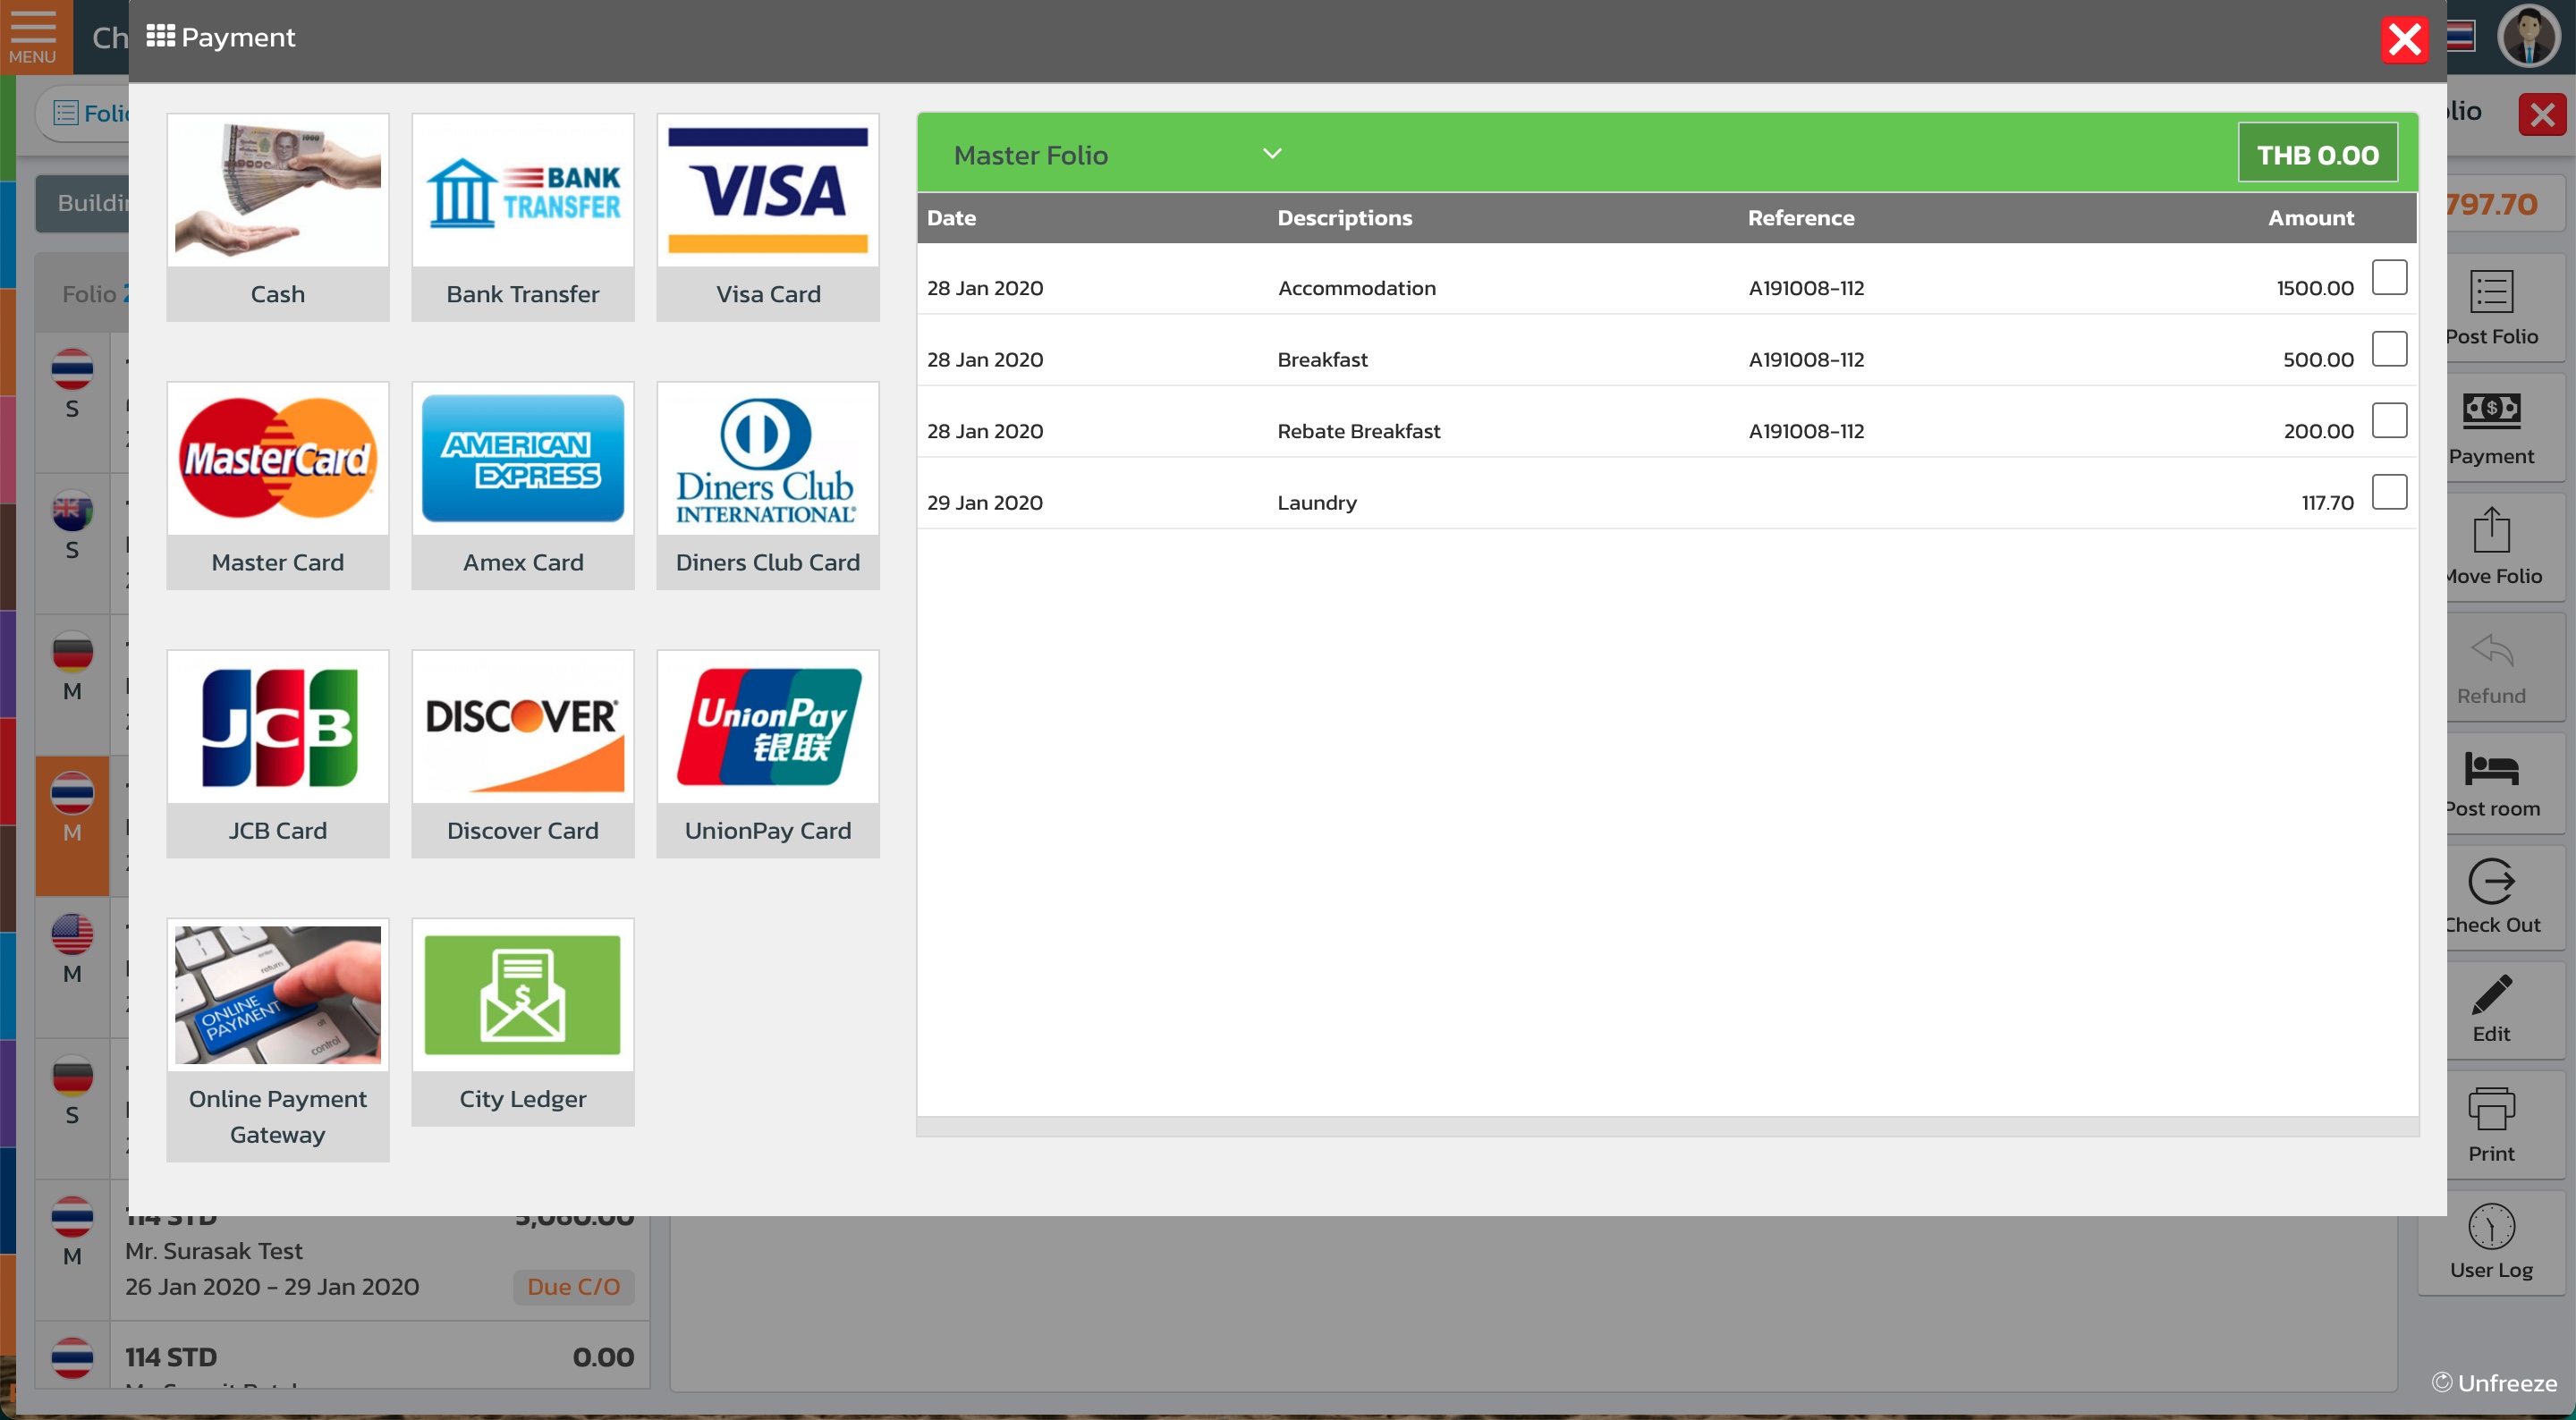Open Edit pencil in background sidebar
Screen dimensions: 2576x1420
coord(2490,1009)
